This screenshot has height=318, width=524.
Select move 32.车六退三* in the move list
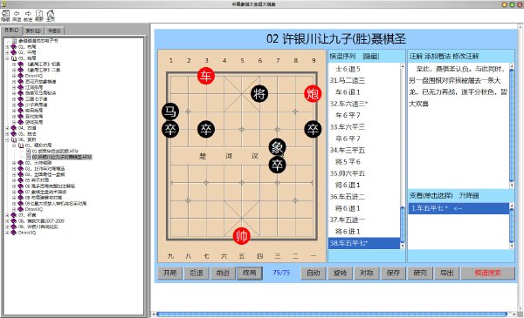tap(348, 104)
